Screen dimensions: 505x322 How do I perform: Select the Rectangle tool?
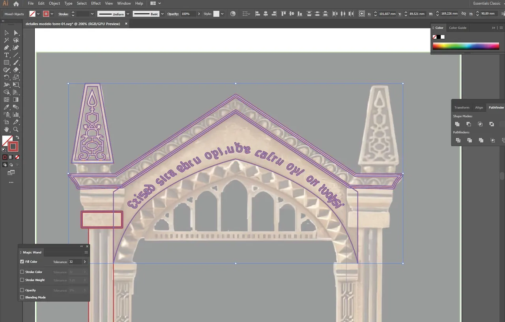click(7, 63)
